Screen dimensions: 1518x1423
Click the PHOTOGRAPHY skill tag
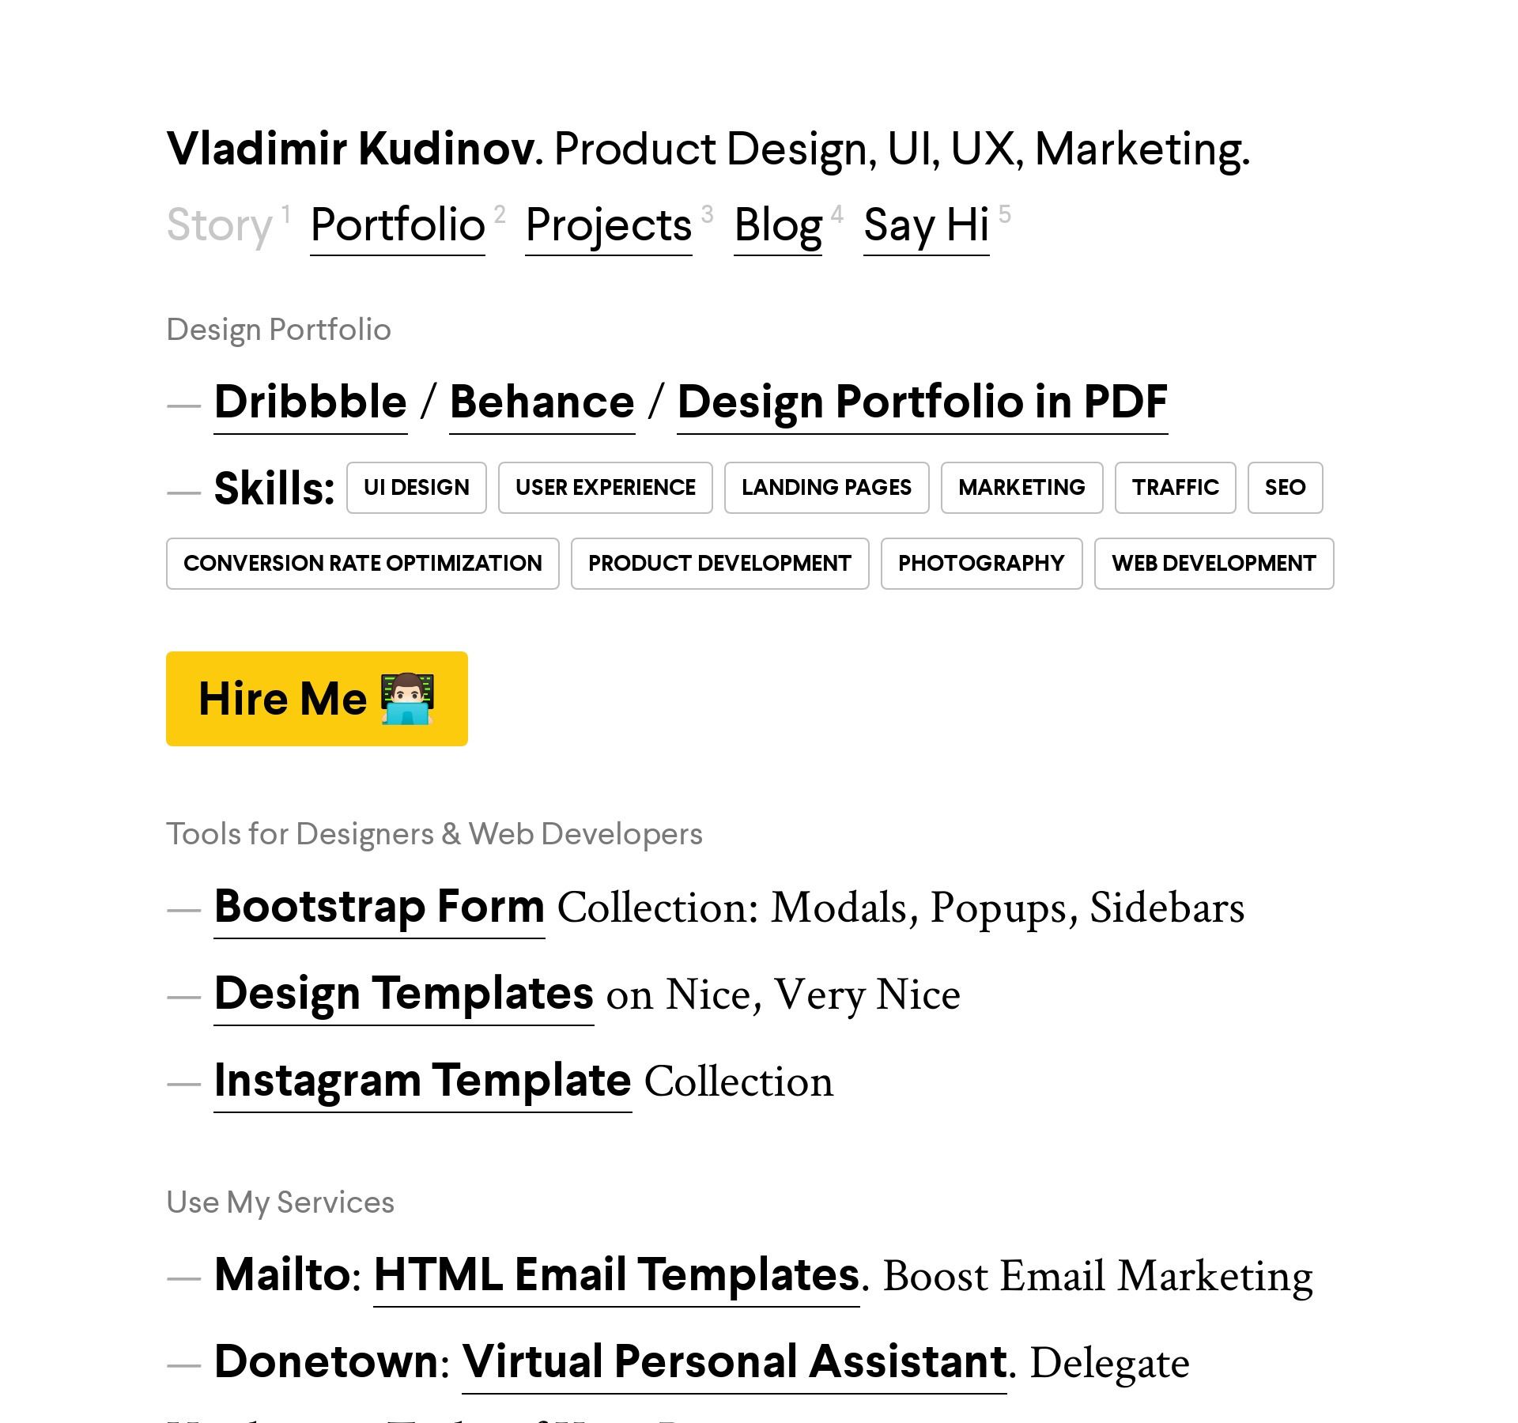click(x=981, y=564)
